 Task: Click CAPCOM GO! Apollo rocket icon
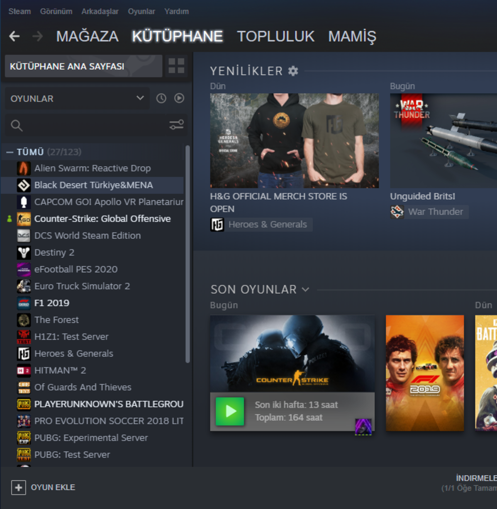(24, 202)
